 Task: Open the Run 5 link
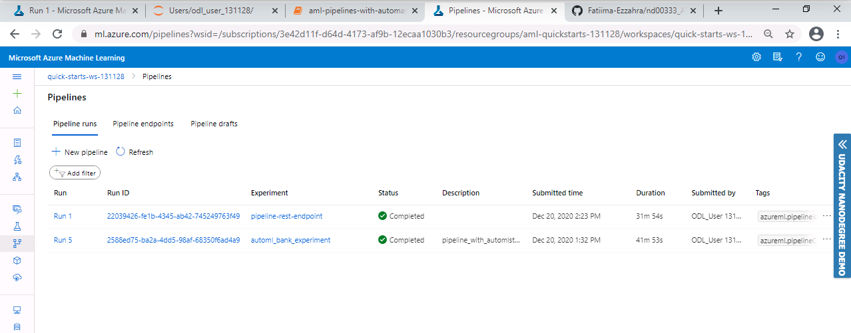63,240
